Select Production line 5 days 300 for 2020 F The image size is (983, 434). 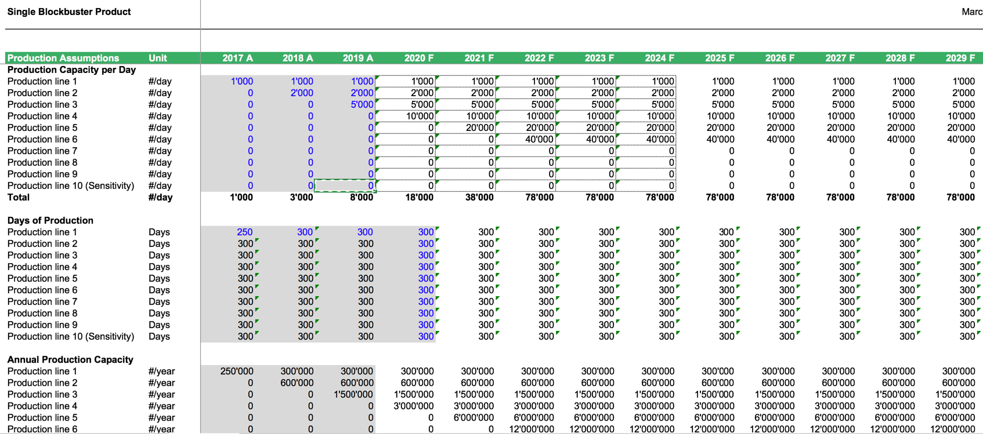click(426, 278)
